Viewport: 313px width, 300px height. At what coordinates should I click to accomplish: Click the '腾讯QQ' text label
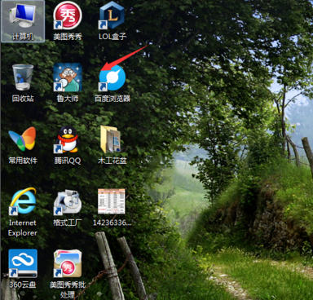(68, 161)
